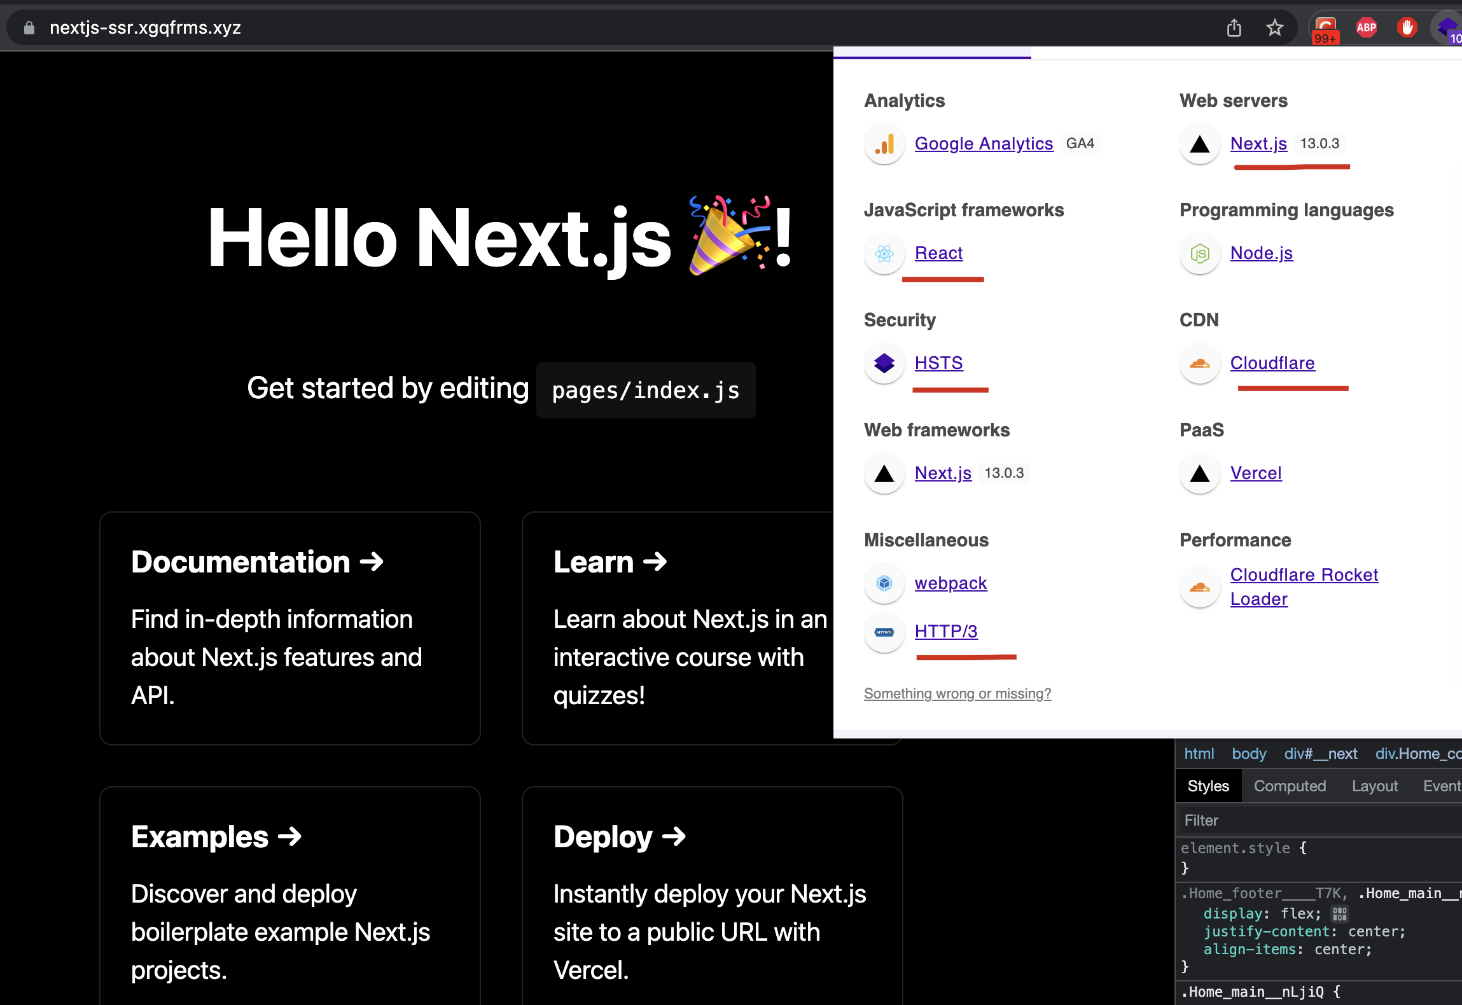The width and height of the screenshot is (1462, 1005).
Task: Select body in the DevTools breadcrumb
Action: click(1249, 754)
